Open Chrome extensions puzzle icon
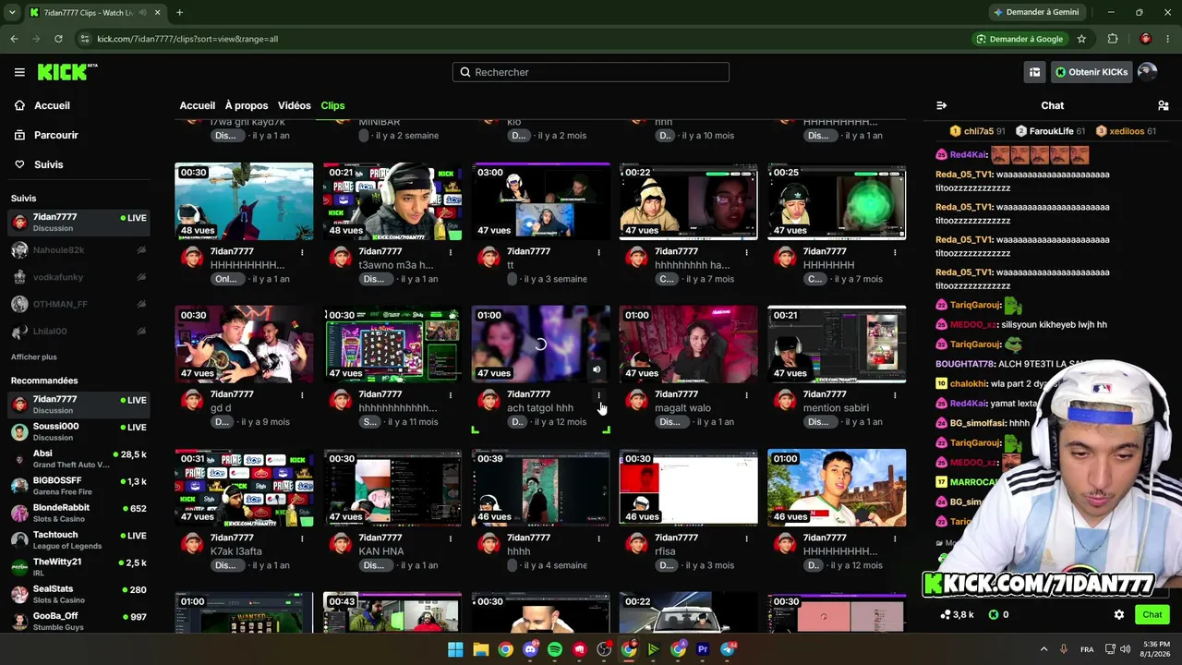The height and width of the screenshot is (665, 1182). (1113, 39)
